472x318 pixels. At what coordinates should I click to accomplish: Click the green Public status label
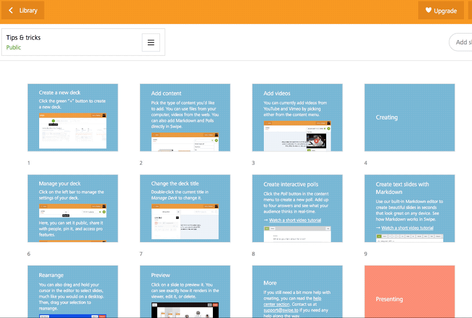(14, 48)
